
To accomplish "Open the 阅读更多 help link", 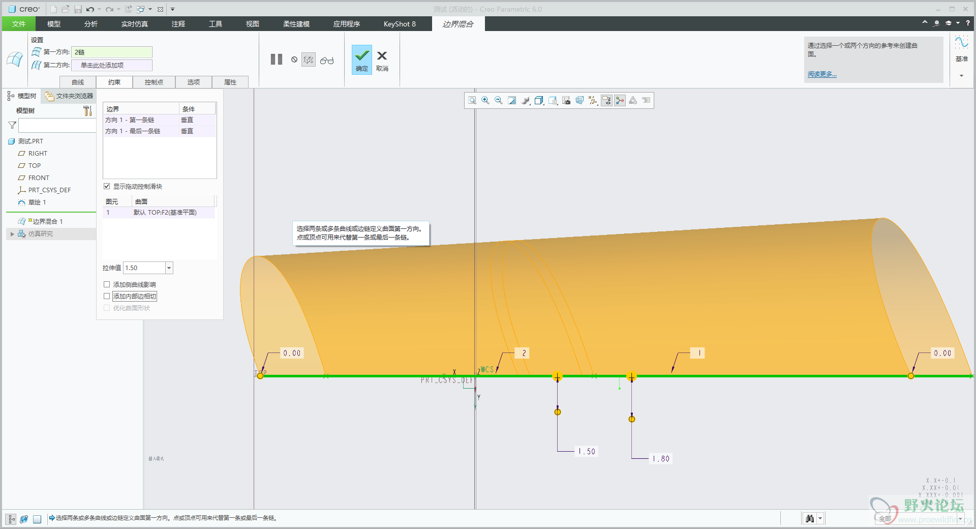I will (x=822, y=74).
